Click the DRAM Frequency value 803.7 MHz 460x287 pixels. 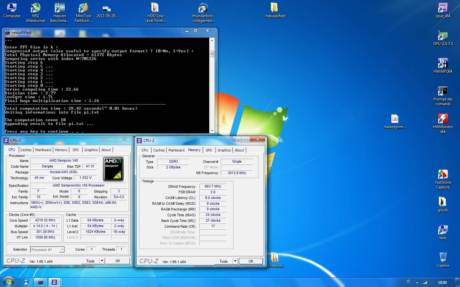tap(213, 187)
